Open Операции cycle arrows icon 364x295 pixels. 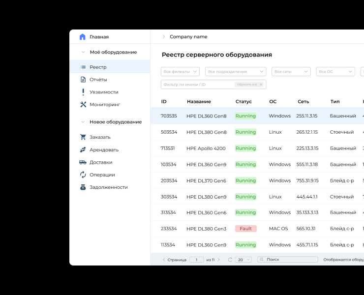click(x=83, y=175)
